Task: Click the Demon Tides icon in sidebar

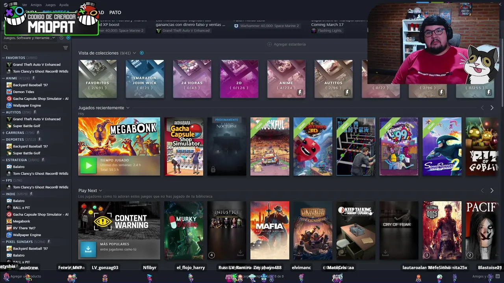Action: 9,92
